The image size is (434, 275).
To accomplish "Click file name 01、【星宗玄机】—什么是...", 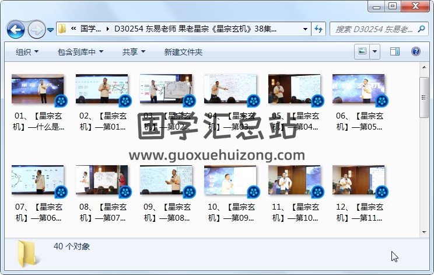I will (38, 121).
